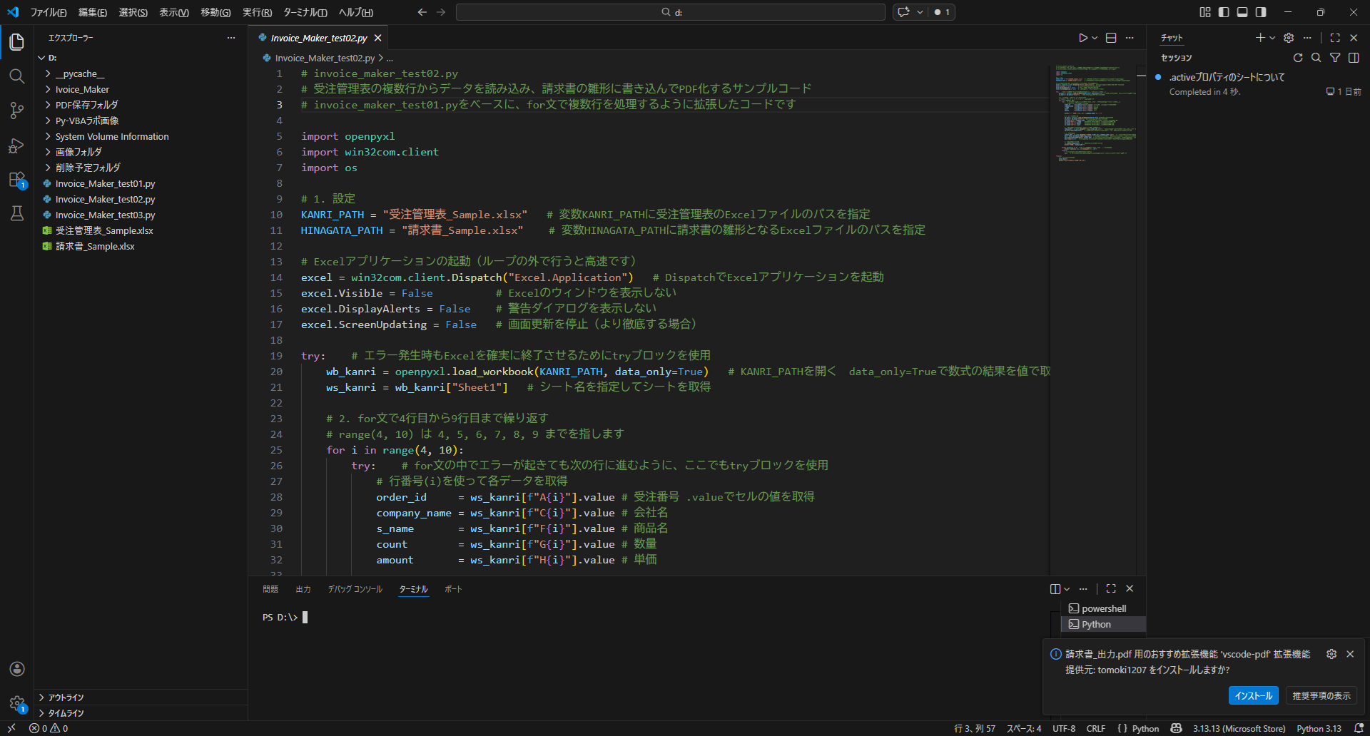Open the Search view in activity bar
The image size is (1370, 736).
pyautogui.click(x=17, y=76)
